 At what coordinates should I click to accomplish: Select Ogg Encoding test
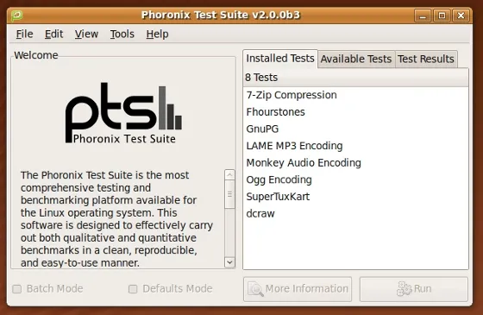(x=355, y=180)
